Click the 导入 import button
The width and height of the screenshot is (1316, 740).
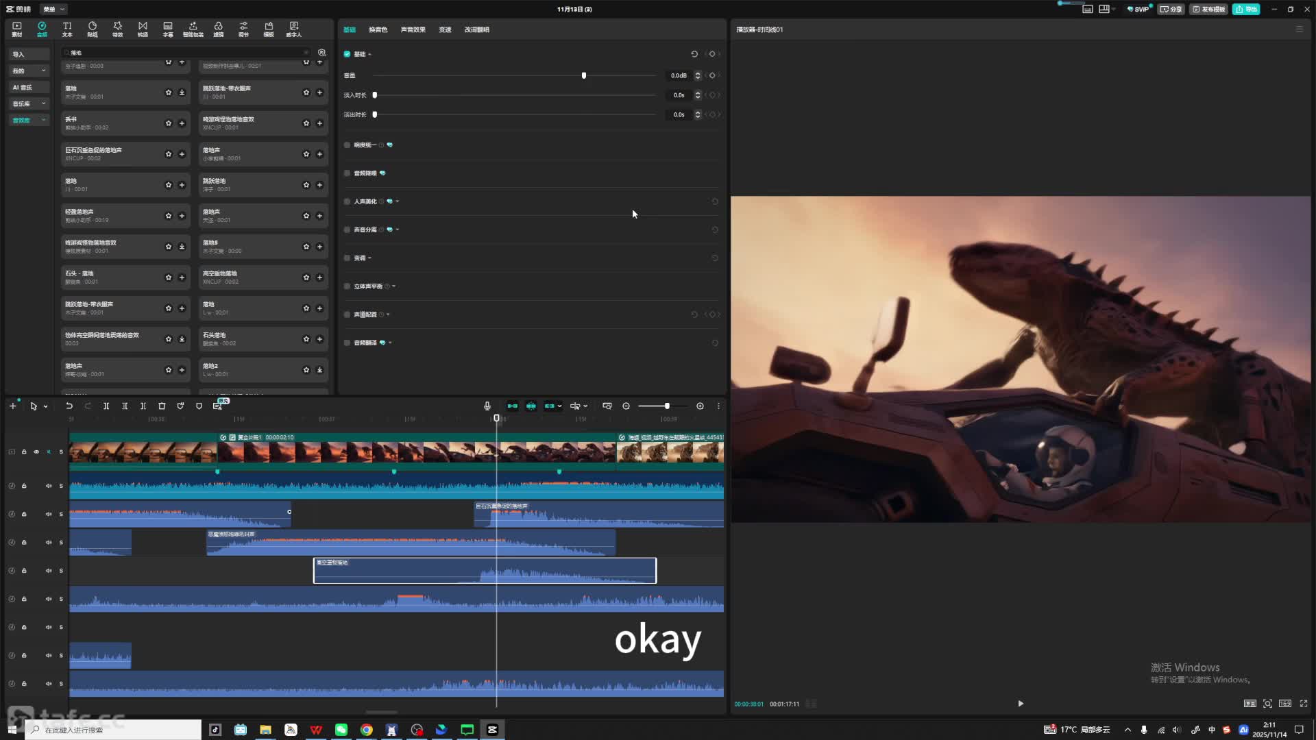pos(19,54)
